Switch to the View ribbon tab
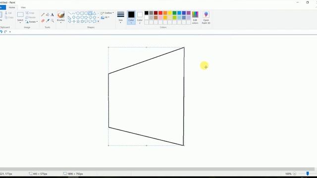The image size is (317, 178). 23,7
